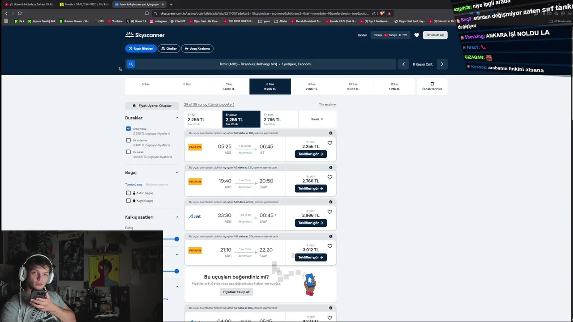This screenshot has width=573, height=322.
Task: Collapse the Duraklar filter section
Action: coord(177,118)
